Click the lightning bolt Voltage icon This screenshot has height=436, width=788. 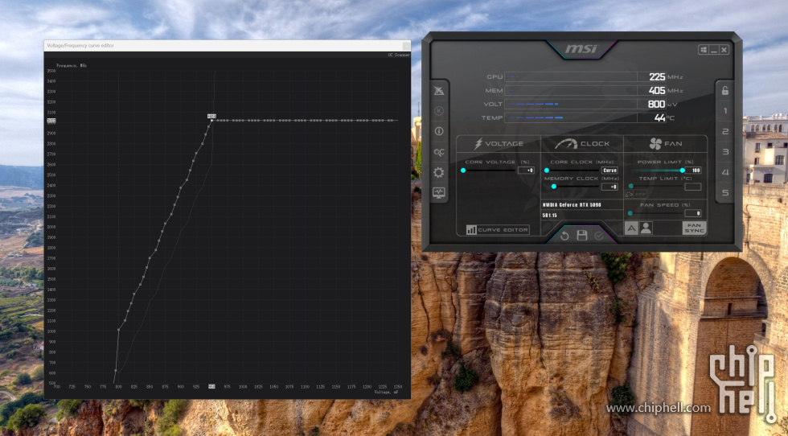tap(478, 144)
